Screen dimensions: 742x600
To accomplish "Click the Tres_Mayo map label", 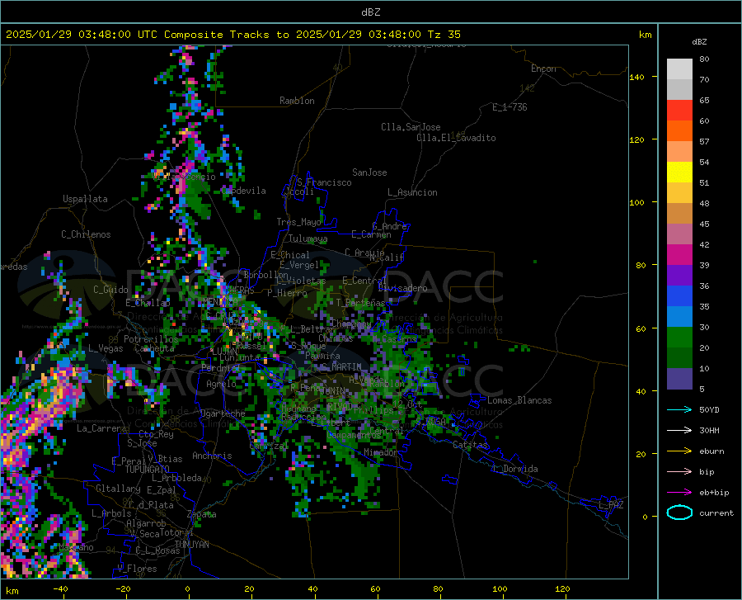I will (298, 222).
